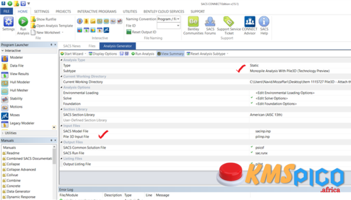Open SUPPORT ribbon tab
The height and width of the screenshot is (200, 351).
(198, 12)
